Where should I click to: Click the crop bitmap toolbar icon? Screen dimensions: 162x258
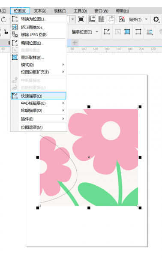118,31
